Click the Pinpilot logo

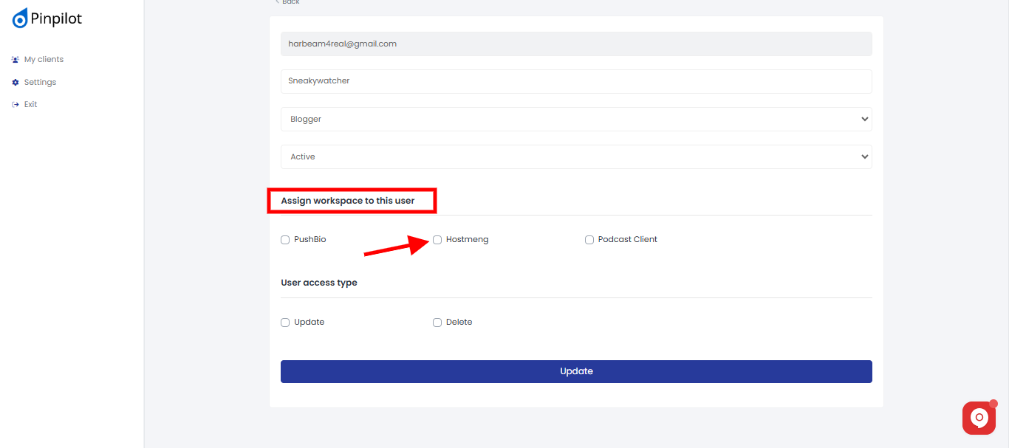(x=47, y=19)
